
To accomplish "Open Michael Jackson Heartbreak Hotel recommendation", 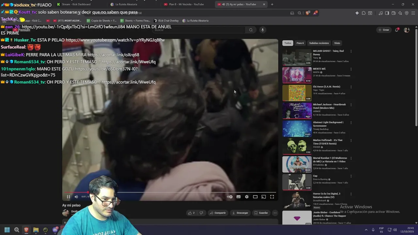I will pyautogui.click(x=297, y=111).
